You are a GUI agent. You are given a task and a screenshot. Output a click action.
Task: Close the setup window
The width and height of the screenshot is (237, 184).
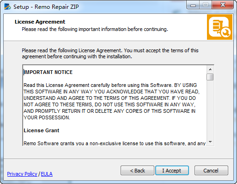[223, 5]
